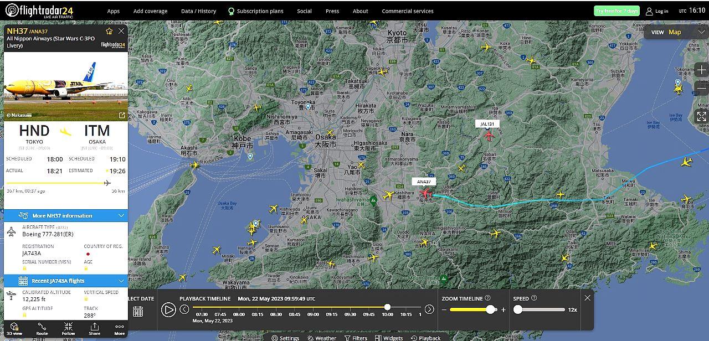Click the Iwahashiyama peak marker

(x=373, y=200)
